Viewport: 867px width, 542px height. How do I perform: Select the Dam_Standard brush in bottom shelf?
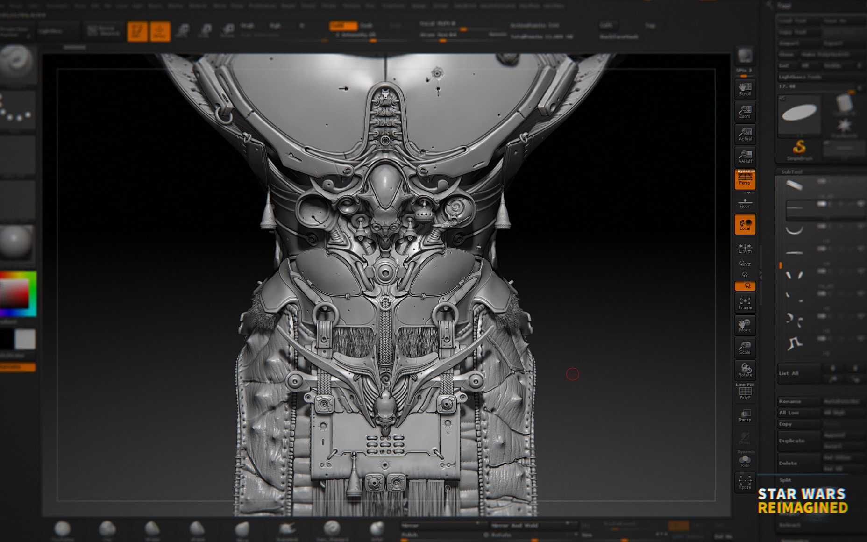[332, 531]
